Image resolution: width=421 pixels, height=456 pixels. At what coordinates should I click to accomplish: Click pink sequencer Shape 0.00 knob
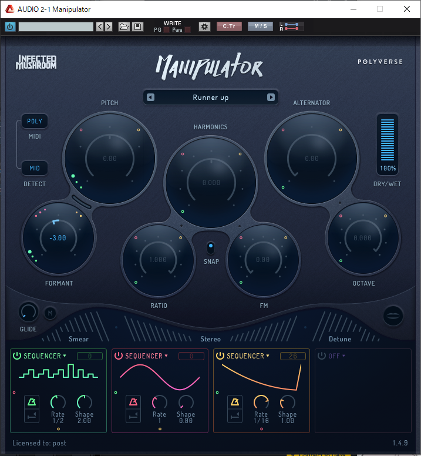pos(186,403)
